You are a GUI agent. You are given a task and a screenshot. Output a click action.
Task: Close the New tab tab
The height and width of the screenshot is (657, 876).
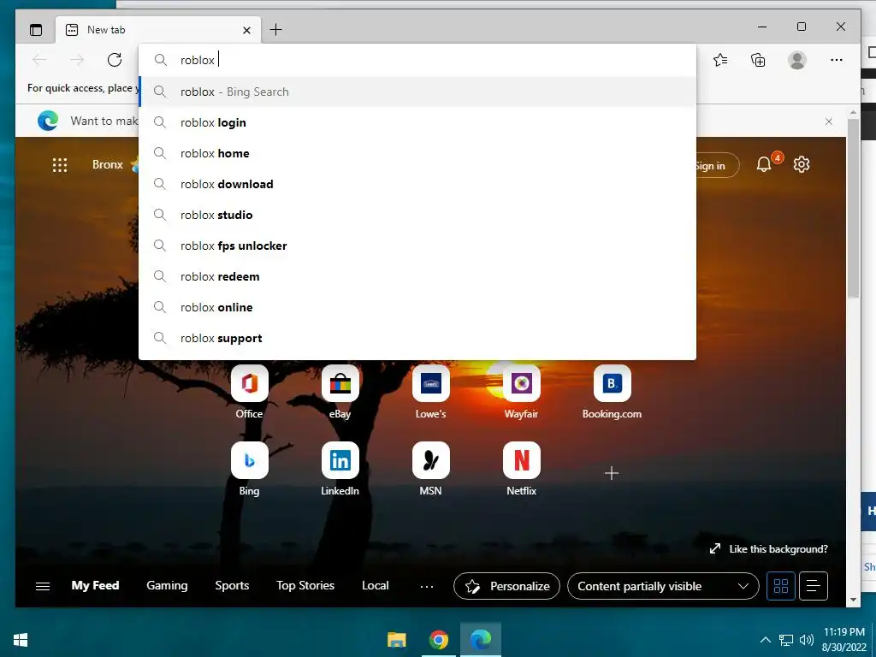(246, 30)
